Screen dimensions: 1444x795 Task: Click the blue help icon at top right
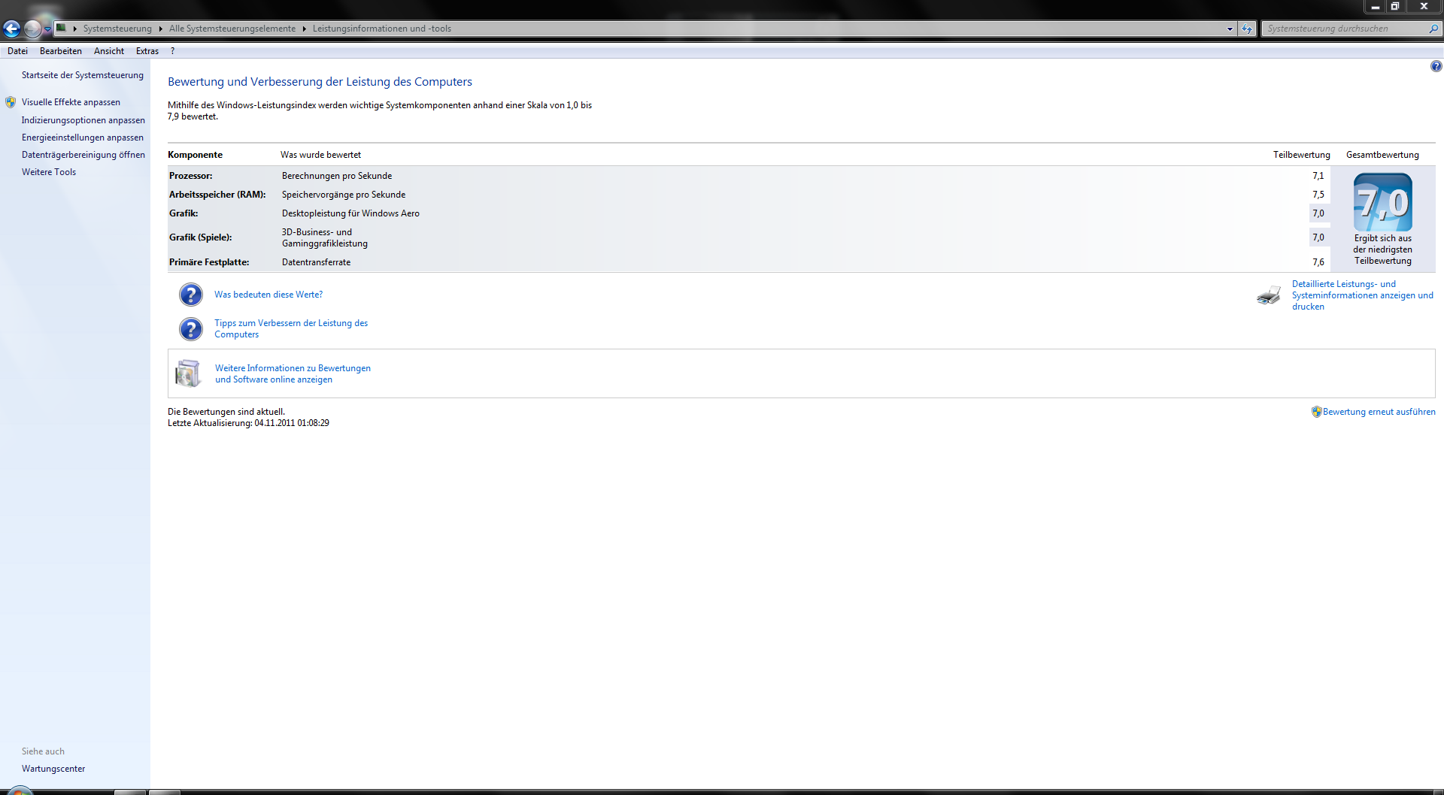click(x=1436, y=66)
